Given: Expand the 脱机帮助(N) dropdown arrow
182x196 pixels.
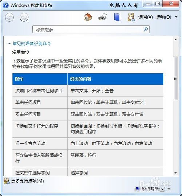Looking at the screenshot, I should pyautogui.click(x=169, y=189).
